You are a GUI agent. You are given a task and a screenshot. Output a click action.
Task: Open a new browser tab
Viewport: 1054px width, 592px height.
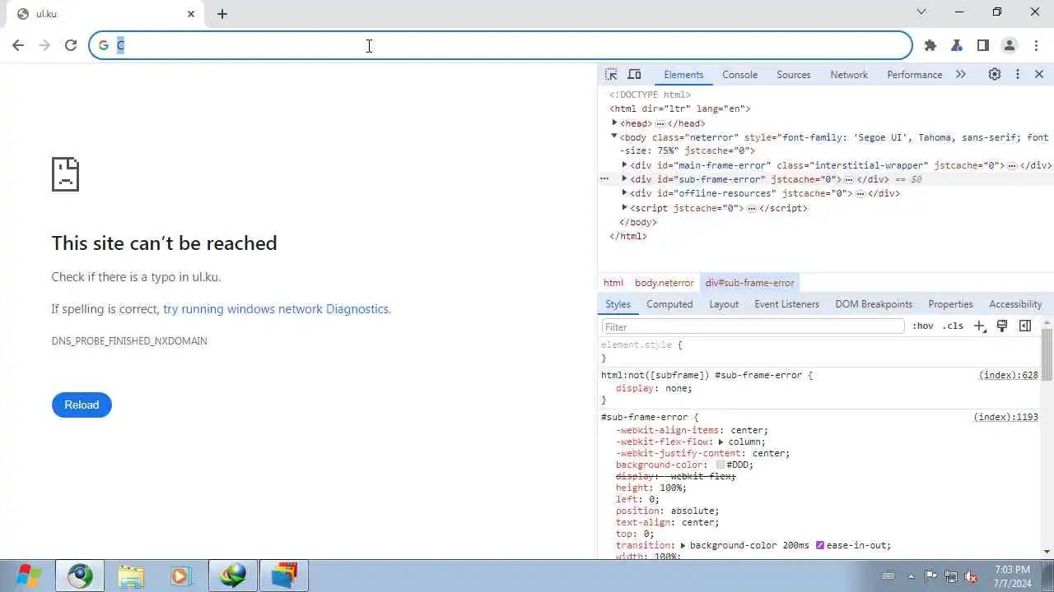[222, 14]
